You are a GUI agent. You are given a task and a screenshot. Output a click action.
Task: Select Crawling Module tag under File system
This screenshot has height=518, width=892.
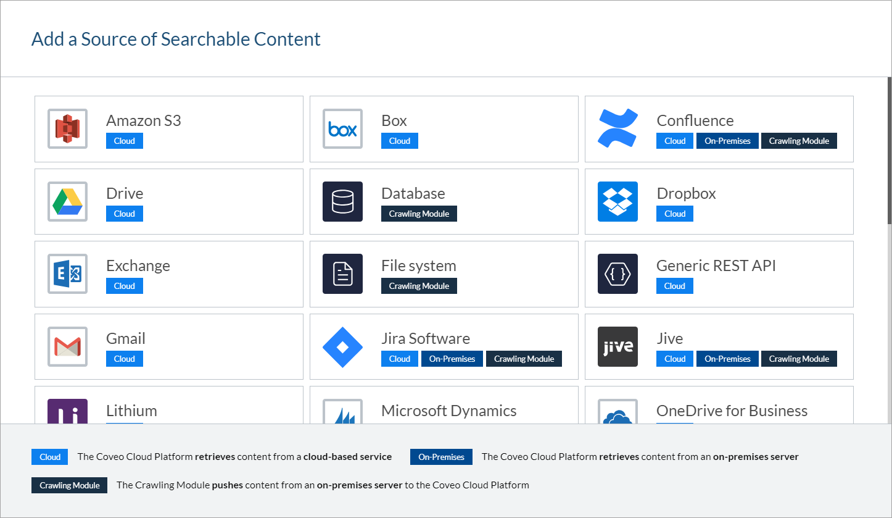[419, 286]
